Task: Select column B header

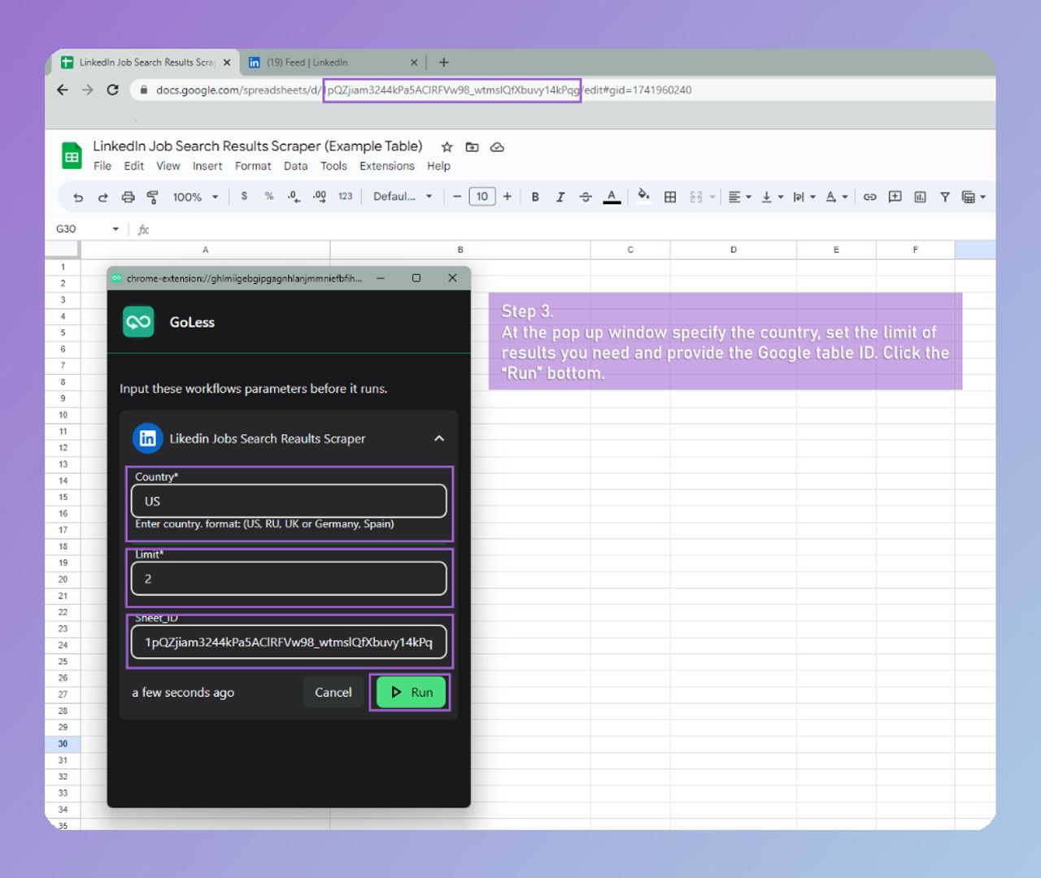Action: click(x=460, y=250)
